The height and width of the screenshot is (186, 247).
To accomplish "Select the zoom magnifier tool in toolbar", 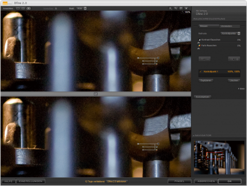I will click(175, 8).
